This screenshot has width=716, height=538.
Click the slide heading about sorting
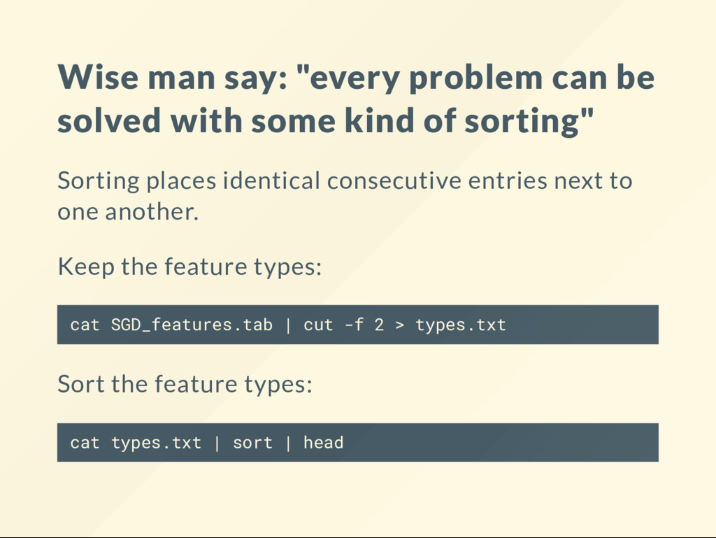[x=356, y=99]
